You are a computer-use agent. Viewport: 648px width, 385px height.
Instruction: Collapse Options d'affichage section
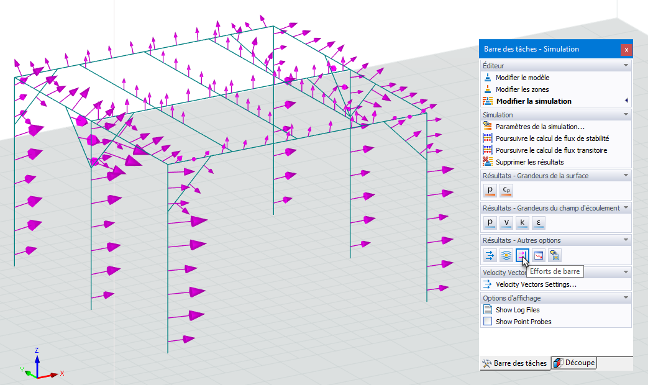coord(626,297)
